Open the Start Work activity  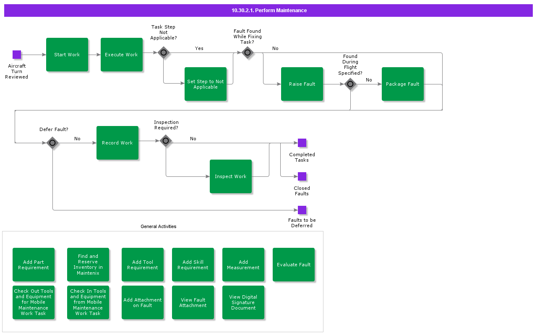coord(67,55)
